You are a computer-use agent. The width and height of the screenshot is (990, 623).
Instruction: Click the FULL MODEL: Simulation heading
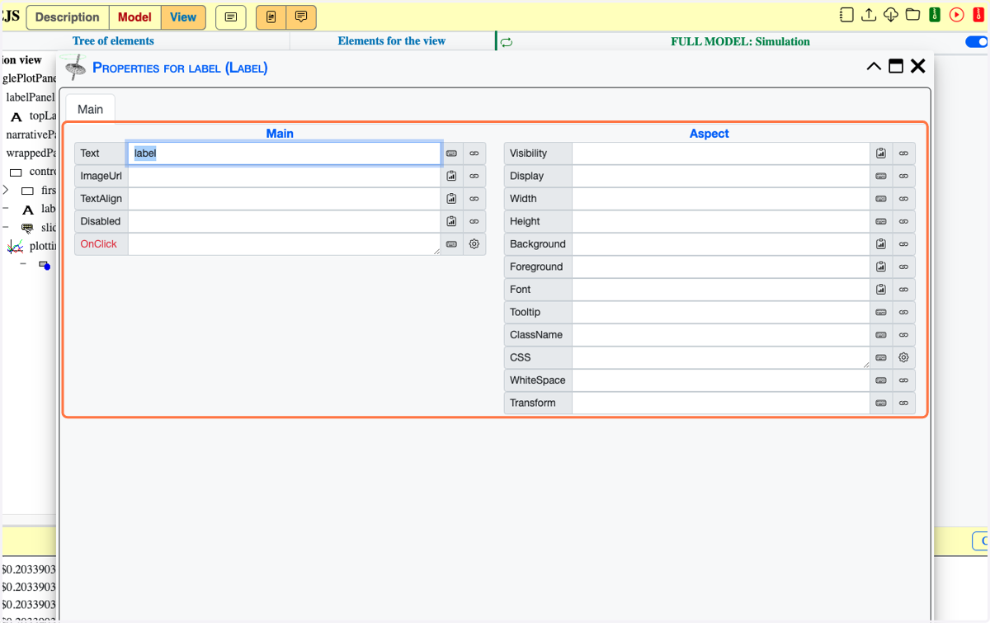click(x=740, y=42)
